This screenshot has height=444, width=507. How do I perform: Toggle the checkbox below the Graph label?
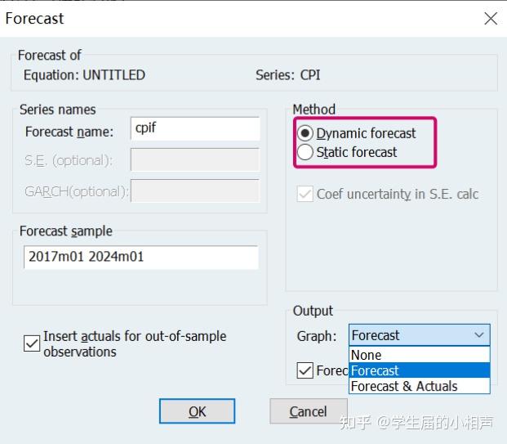pyautogui.click(x=305, y=370)
